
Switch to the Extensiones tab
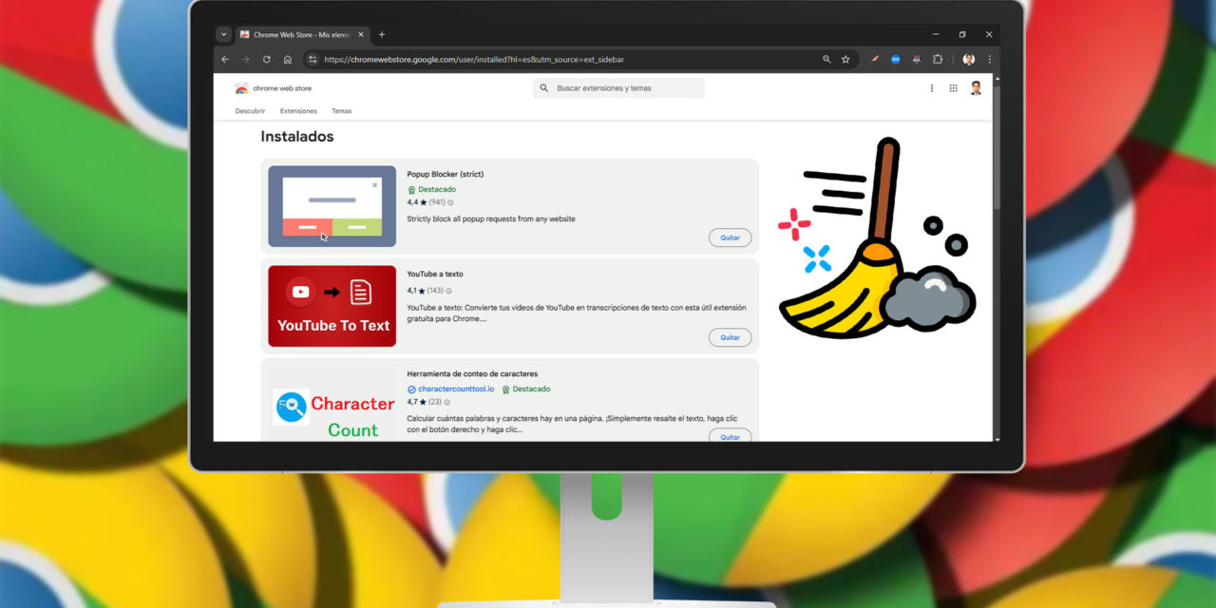pos(298,111)
